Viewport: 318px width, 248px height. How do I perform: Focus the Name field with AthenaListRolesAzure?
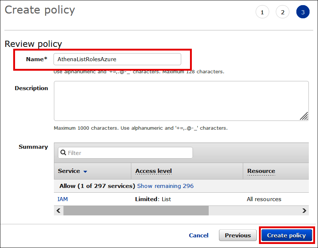coord(117,59)
